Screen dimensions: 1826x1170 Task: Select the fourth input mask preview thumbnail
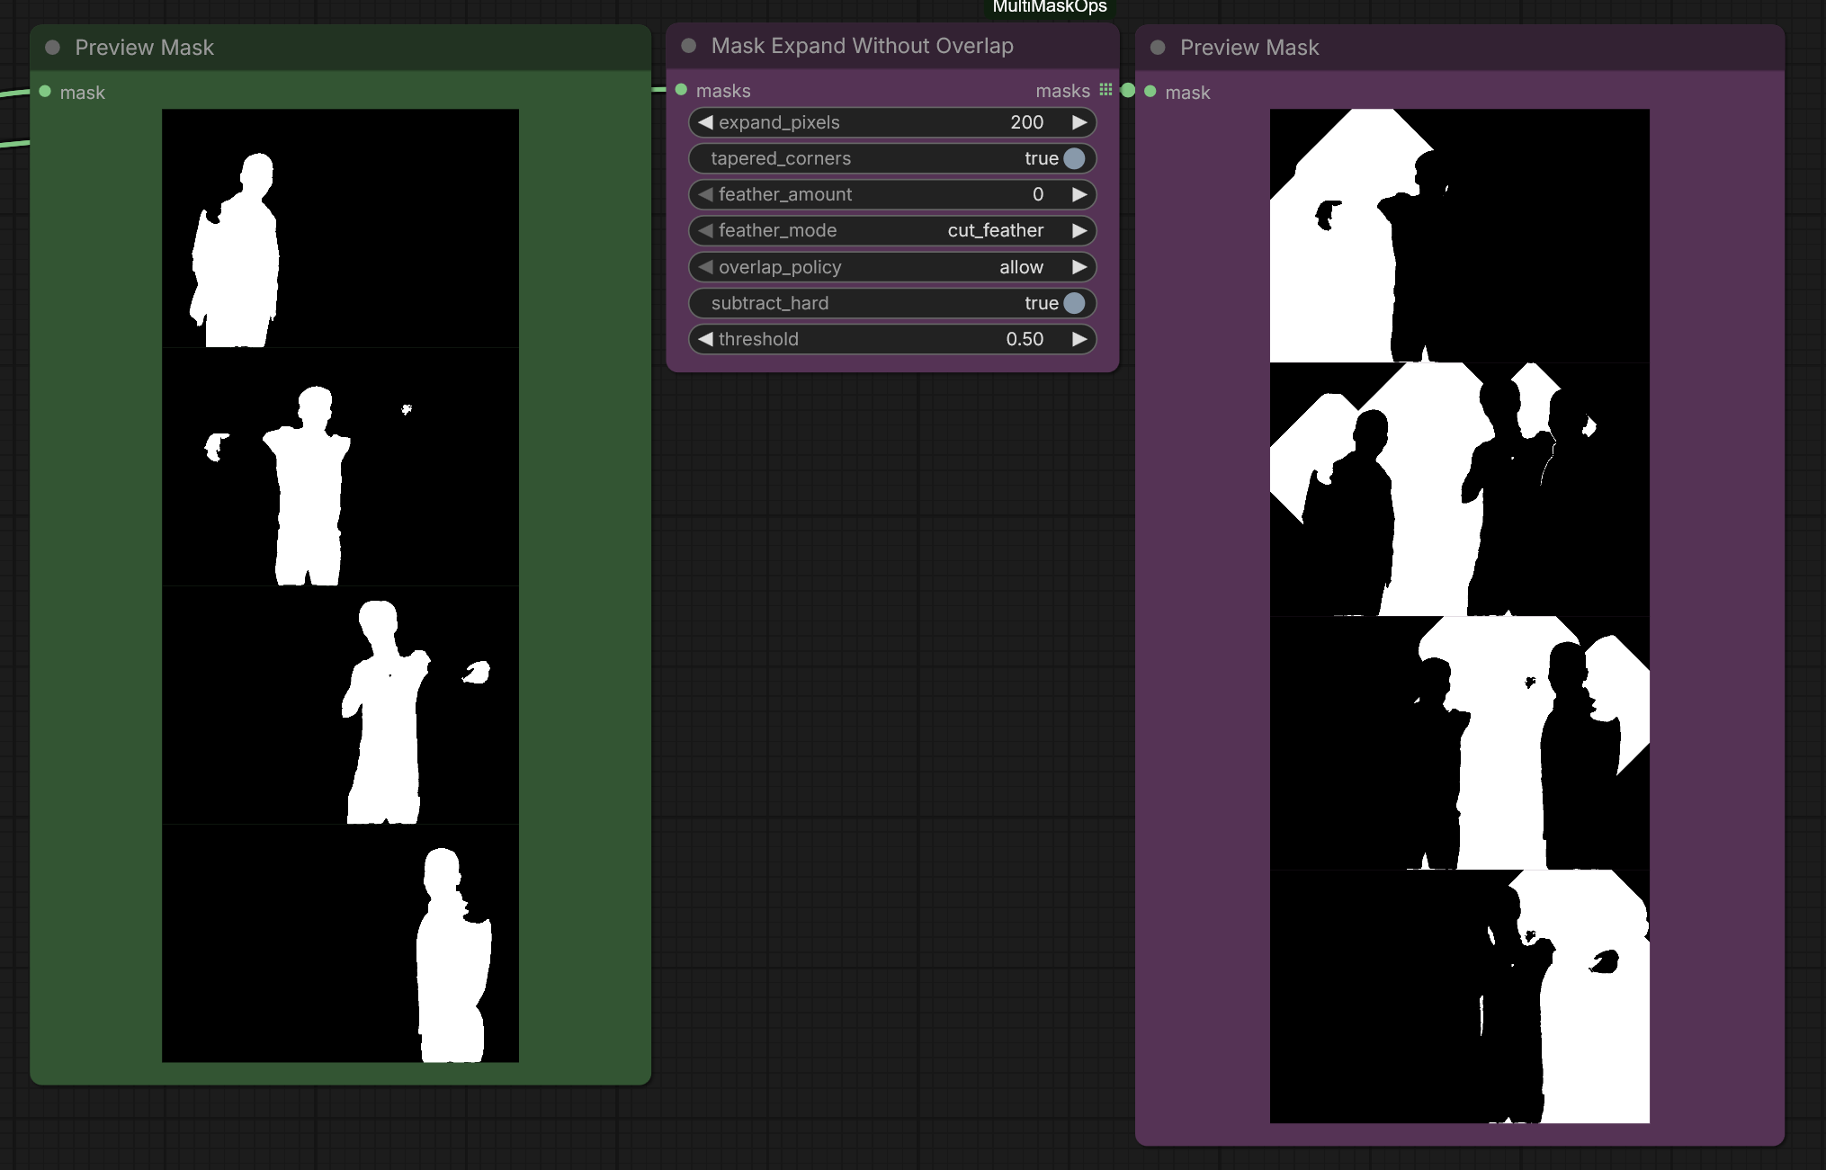pos(340,943)
